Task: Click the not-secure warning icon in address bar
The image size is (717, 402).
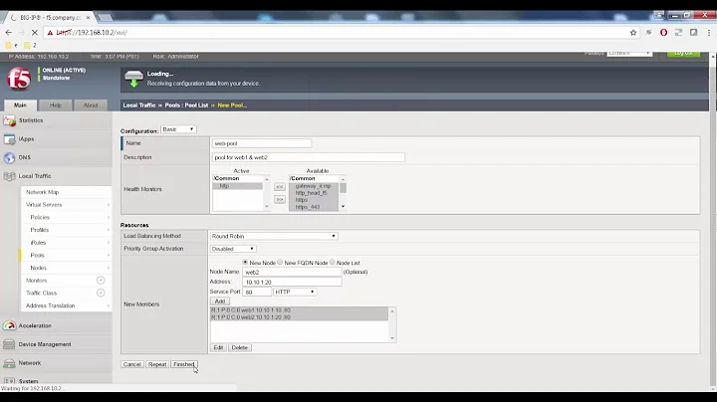Action: 51,33
